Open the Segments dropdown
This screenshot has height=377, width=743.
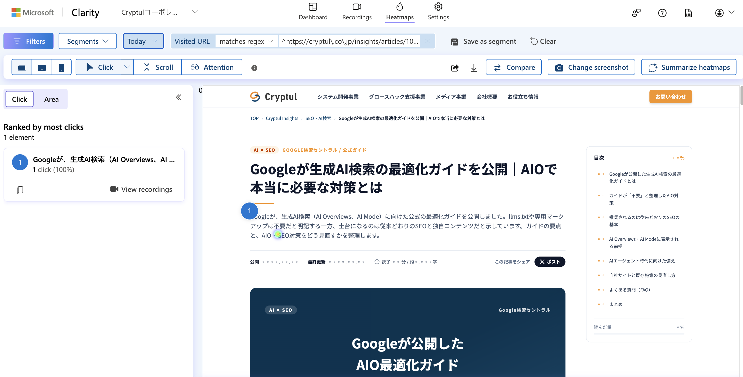pyautogui.click(x=88, y=41)
